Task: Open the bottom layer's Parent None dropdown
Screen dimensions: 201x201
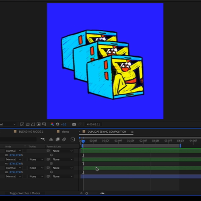Action: (x=63, y=176)
